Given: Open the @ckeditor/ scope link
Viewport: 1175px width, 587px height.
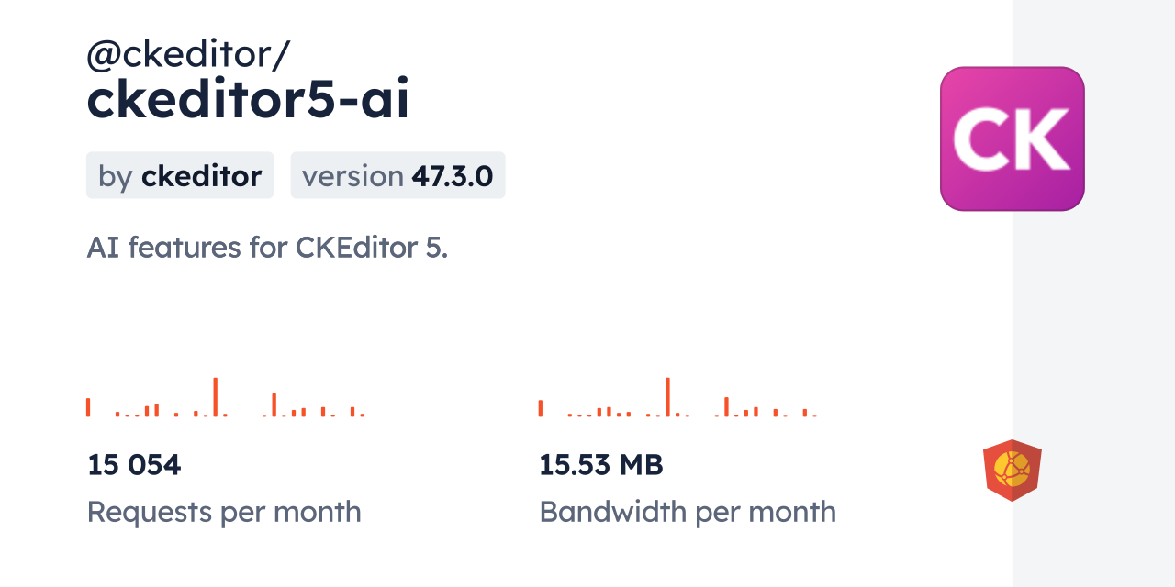Looking at the screenshot, I should coord(188,55).
